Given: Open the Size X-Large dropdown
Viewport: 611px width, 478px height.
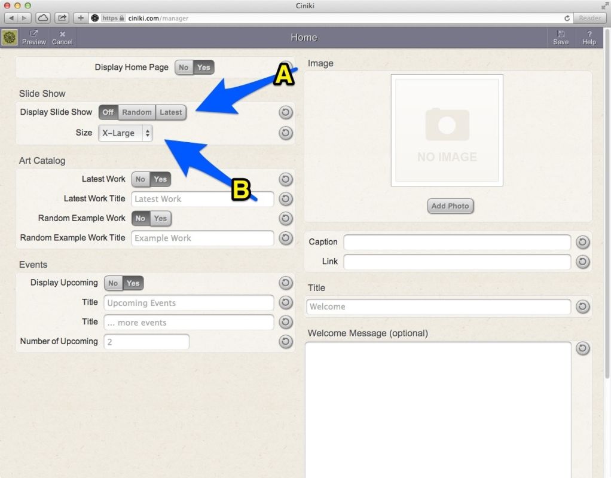Looking at the screenshot, I should point(126,133).
